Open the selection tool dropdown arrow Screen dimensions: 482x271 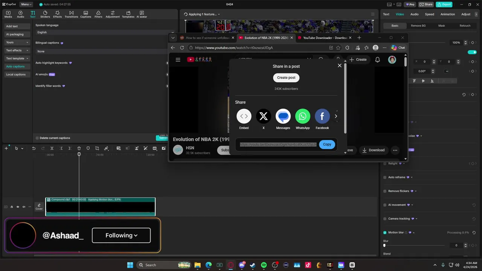coord(22,149)
